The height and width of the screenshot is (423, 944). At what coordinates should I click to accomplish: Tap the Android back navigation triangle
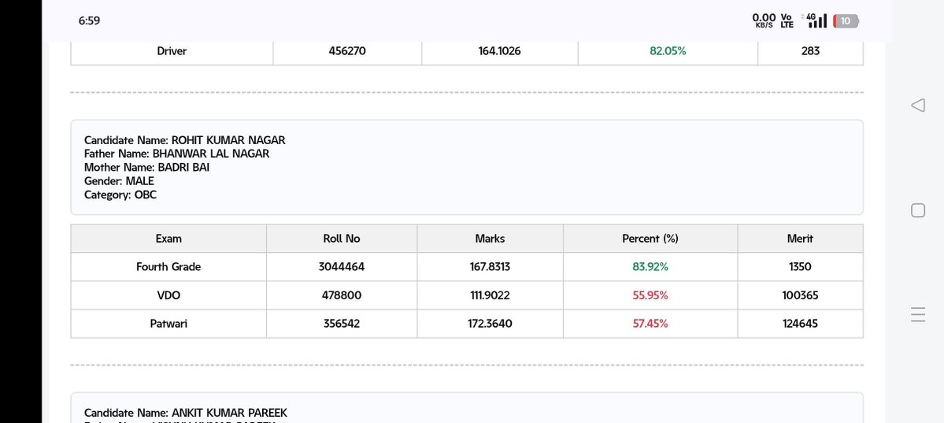click(917, 106)
